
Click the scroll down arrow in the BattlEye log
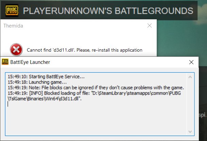point(190,131)
